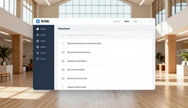Switch to the third header text tab
The height and width of the screenshot is (108, 188).
(x=135, y=21)
